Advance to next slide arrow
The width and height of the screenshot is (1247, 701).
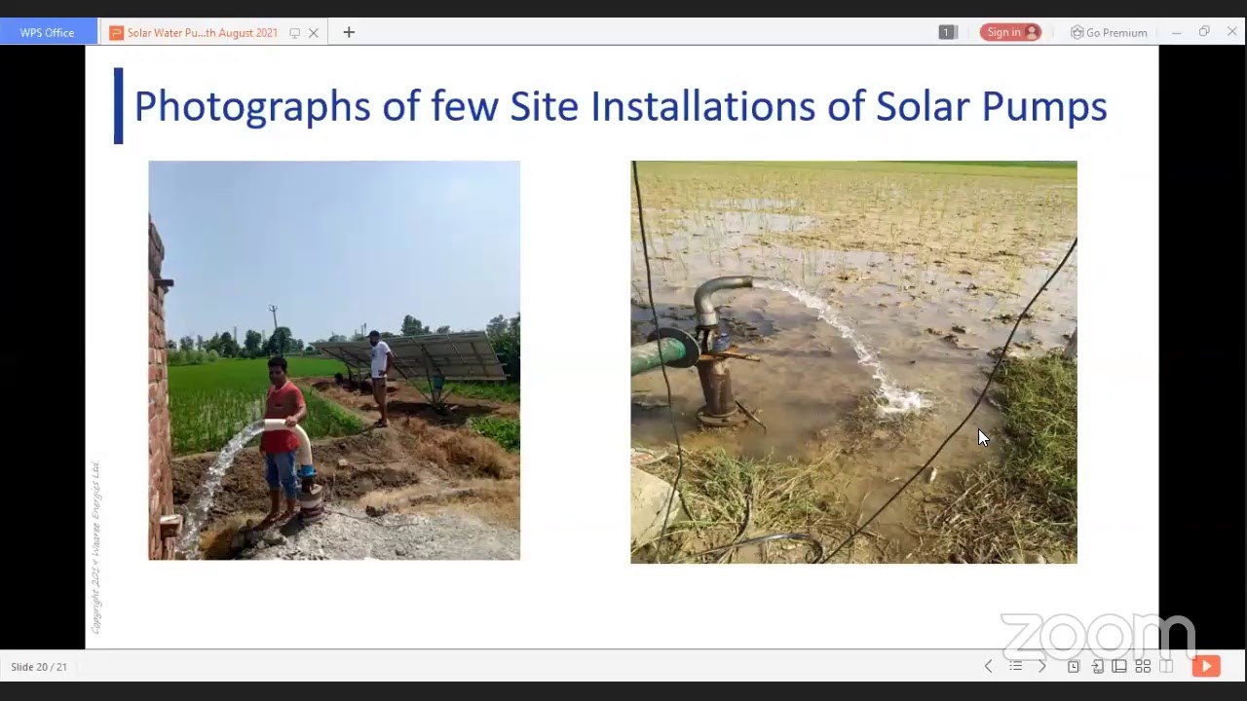coord(1041,666)
